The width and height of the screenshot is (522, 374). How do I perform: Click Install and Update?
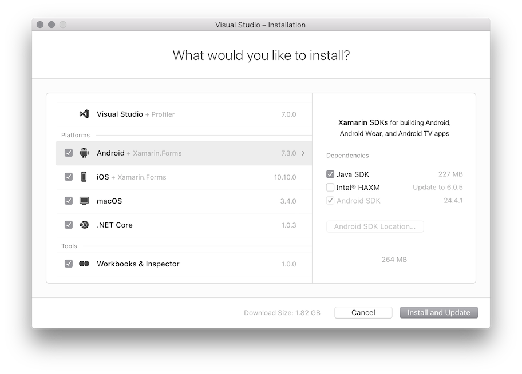(x=439, y=312)
